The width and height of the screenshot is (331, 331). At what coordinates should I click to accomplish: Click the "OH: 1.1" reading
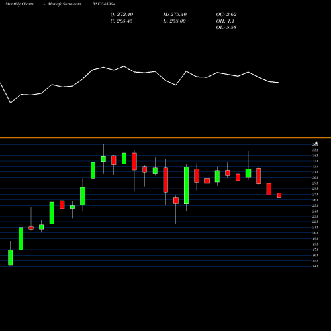(225, 21)
